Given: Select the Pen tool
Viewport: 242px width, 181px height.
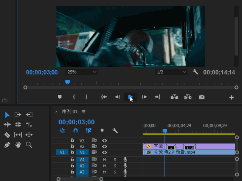Looking at the screenshot, I should click(x=7, y=145).
